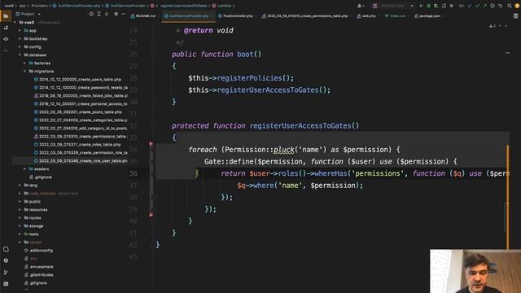Click the Run green play button

[421, 6]
